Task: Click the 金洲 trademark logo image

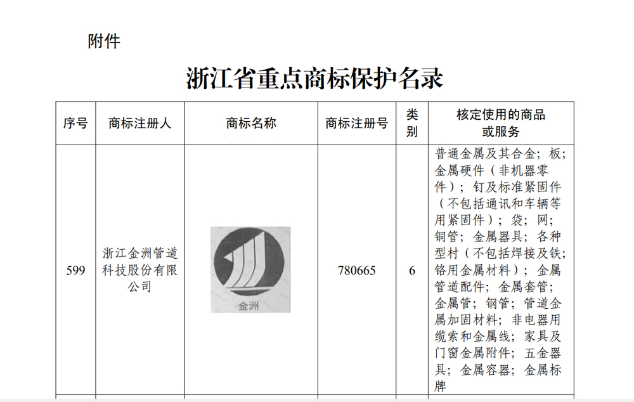Action: 250,269
